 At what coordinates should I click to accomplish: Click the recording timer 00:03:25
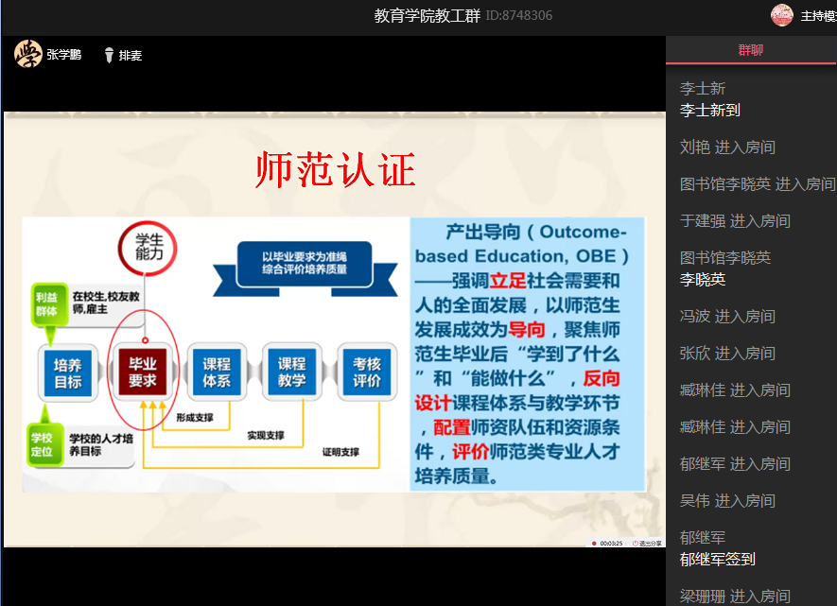point(611,543)
